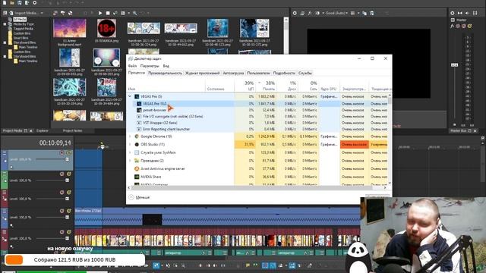Select the Tagged Media bin
This screenshot has width=486, height=273.
23,29
